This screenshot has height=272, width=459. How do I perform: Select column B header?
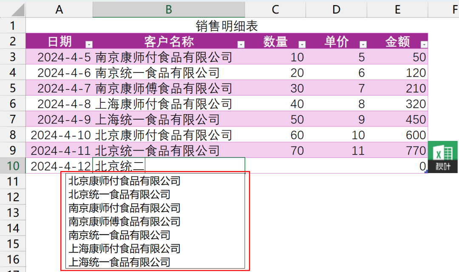169,9
